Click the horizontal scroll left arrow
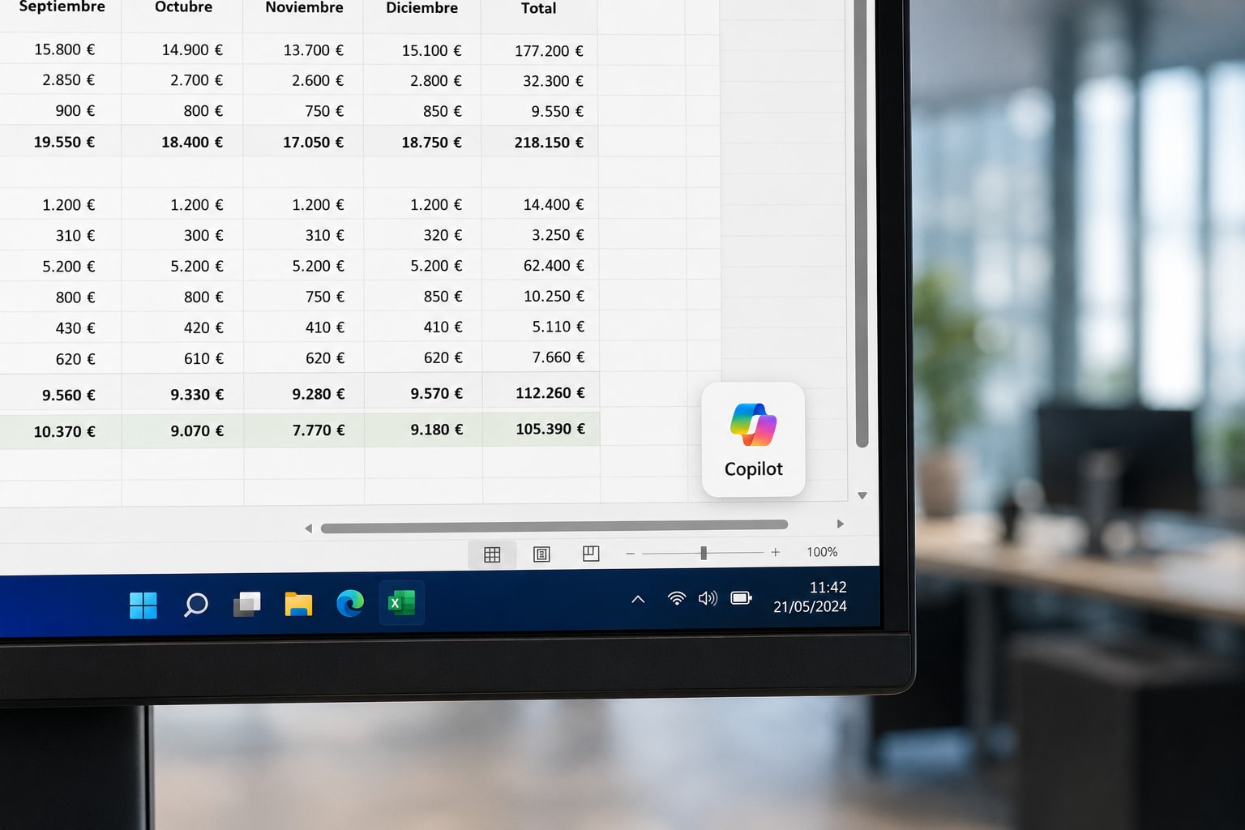Viewport: 1245px width, 830px height. [308, 528]
